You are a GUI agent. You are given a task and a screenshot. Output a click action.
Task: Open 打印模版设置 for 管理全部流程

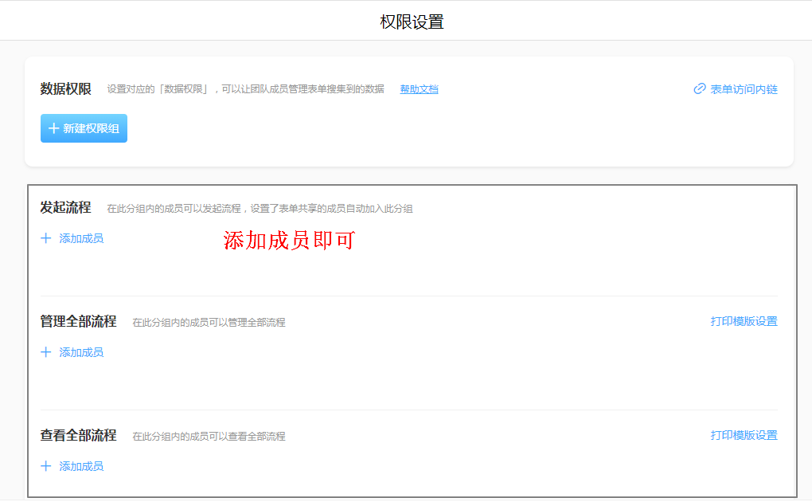click(744, 321)
